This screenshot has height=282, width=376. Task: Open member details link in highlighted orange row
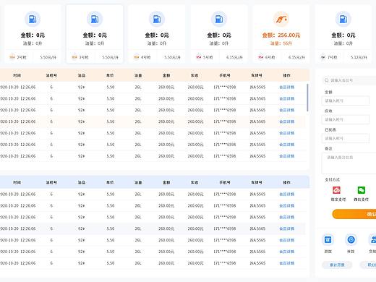[286, 121]
